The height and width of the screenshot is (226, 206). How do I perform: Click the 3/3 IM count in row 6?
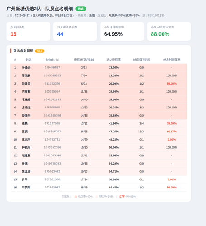tap(141, 108)
